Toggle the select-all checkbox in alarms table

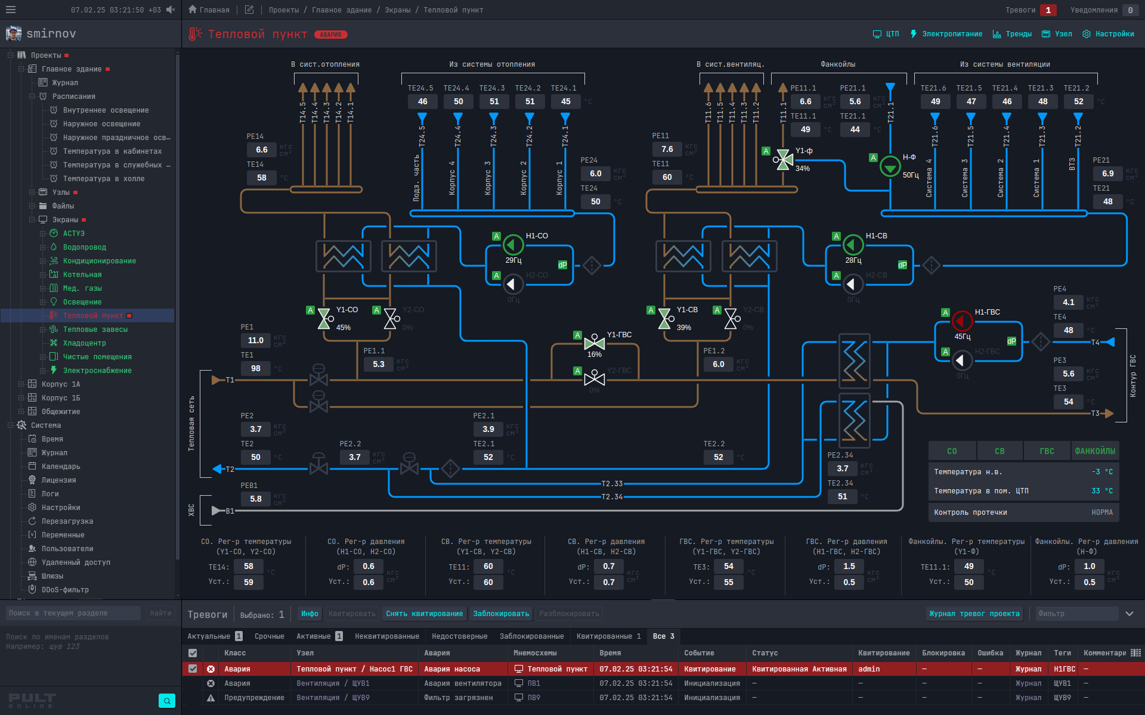pos(193,652)
